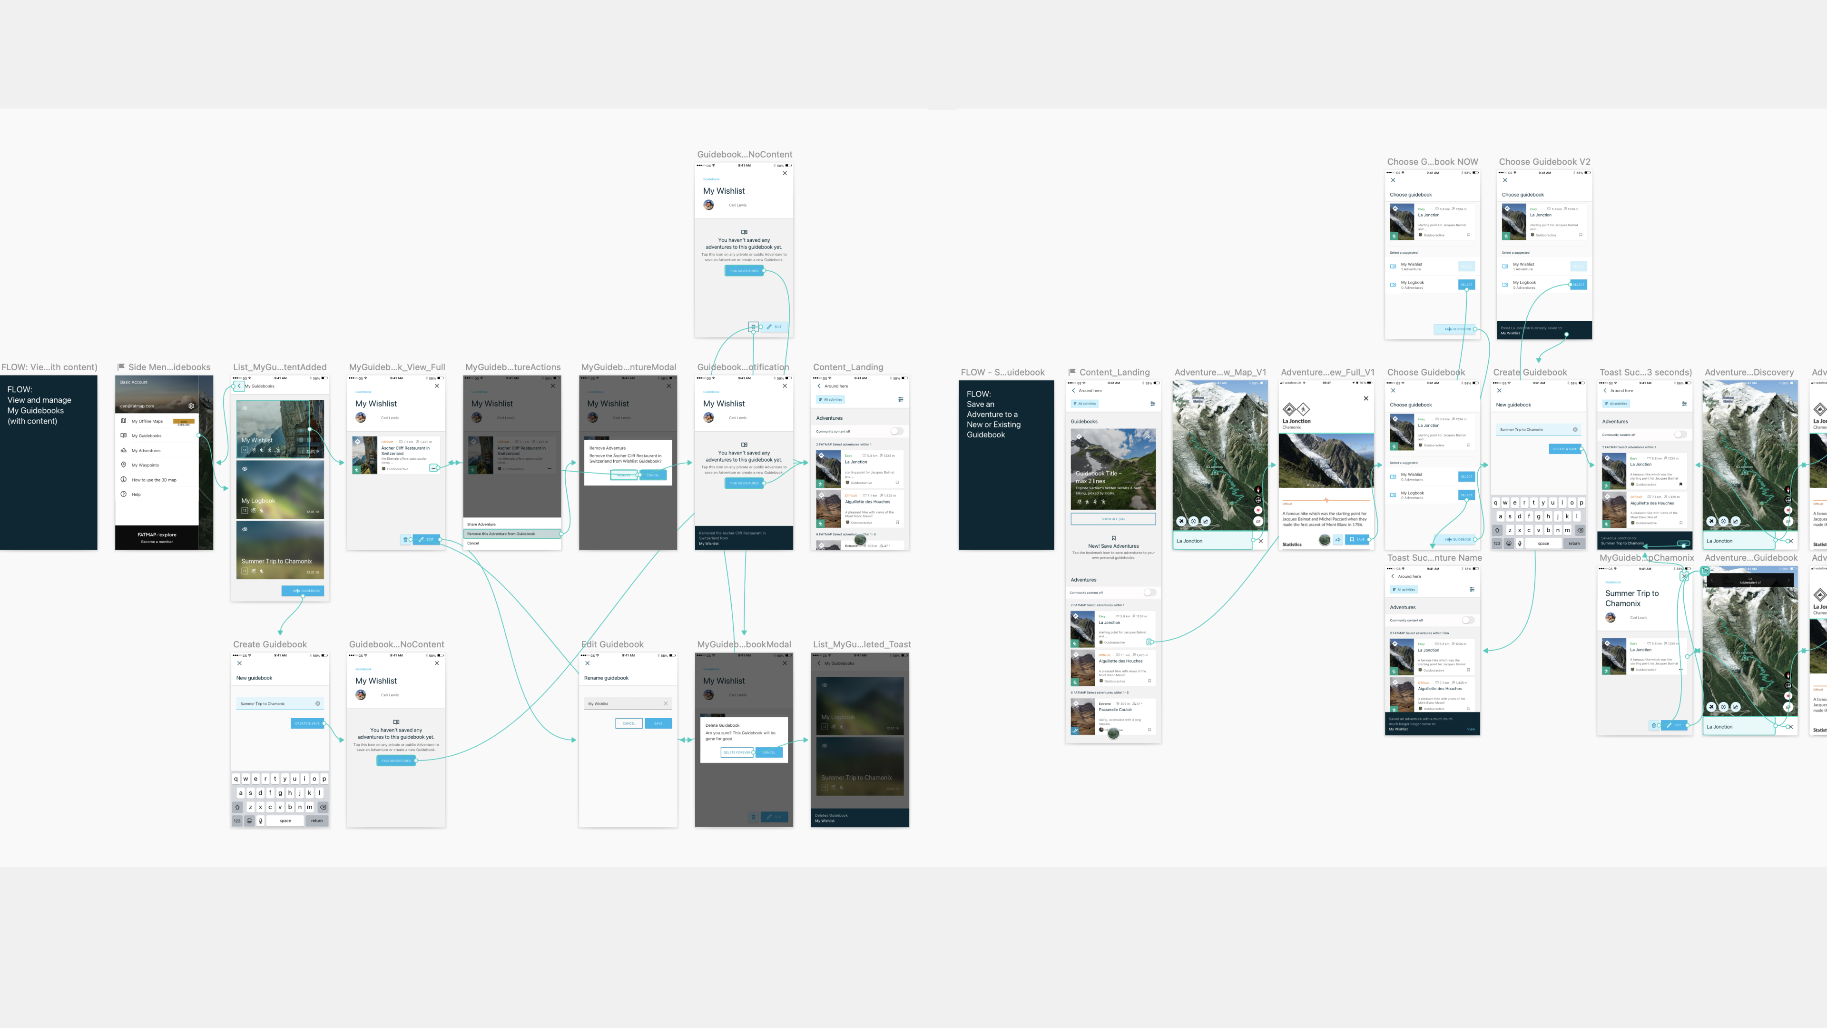Screen dimensions: 1827x1028
Task: Select My Adventures in side menu
Action: pos(157,451)
